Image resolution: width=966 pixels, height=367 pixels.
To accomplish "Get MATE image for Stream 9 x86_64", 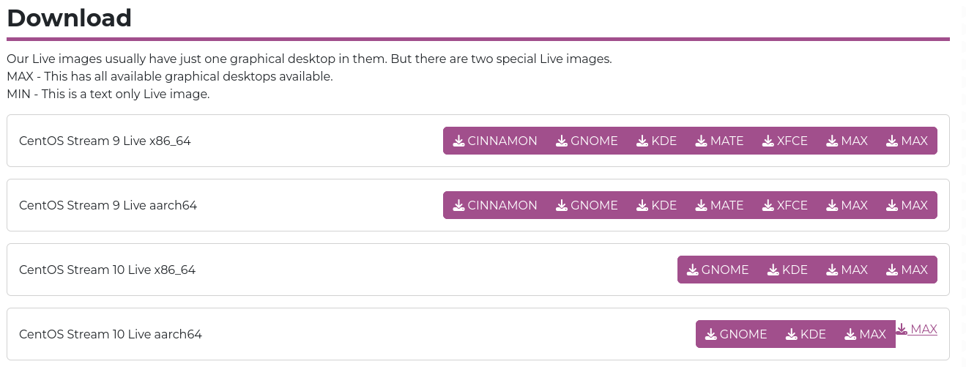I will (x=719, y=141).
